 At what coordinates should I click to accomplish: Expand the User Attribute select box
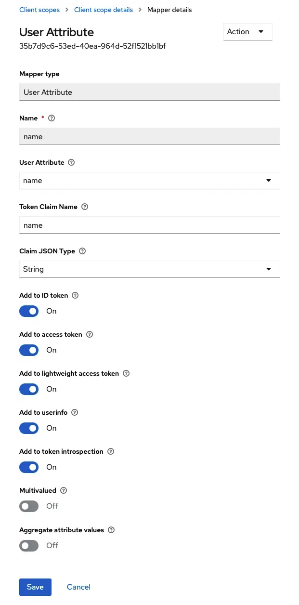coord(150,181)
